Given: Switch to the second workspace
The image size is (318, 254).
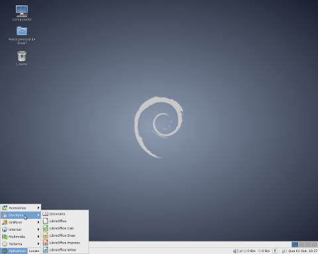Looking at the screenshot, I should pos(302,245).
